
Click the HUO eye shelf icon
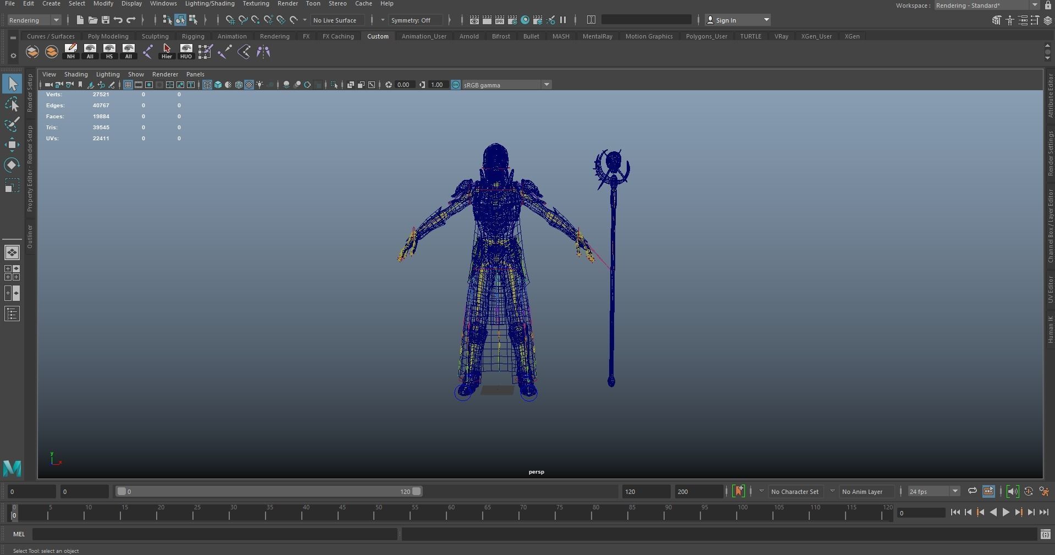[186, 52]
